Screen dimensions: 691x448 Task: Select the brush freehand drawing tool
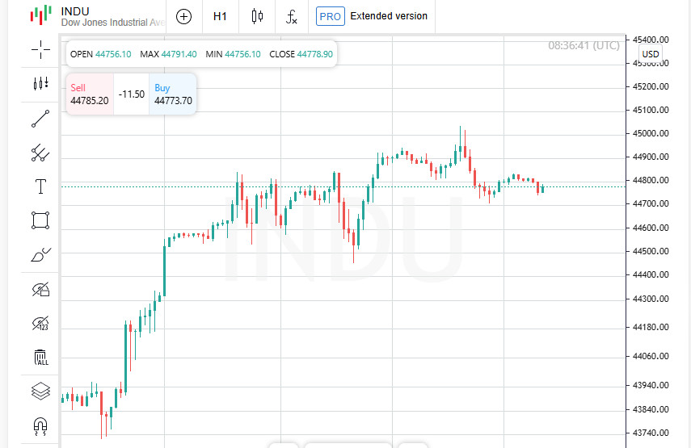pos(40,254)
